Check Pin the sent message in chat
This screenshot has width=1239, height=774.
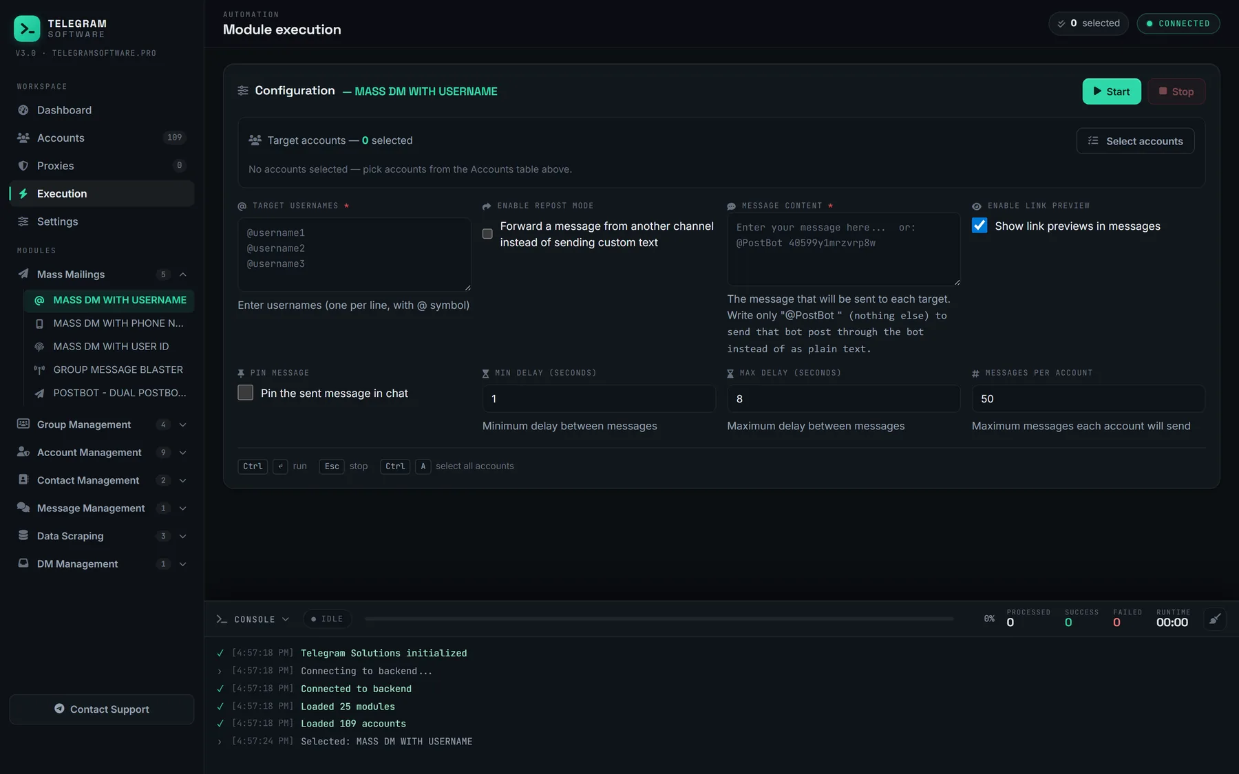(245, 392)
